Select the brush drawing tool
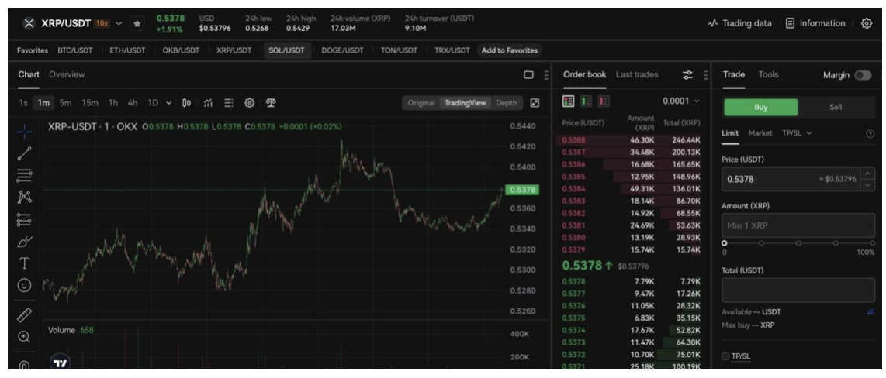The width and height of the screenshot is (886, 378). [x=24, y=242]
